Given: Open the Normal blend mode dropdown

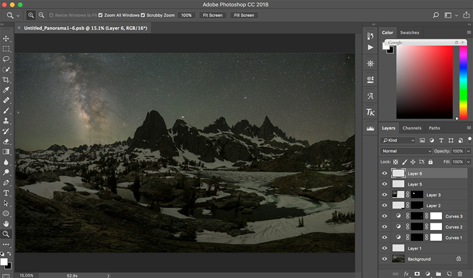Looking at the screenshot, I should click(405, 151).
